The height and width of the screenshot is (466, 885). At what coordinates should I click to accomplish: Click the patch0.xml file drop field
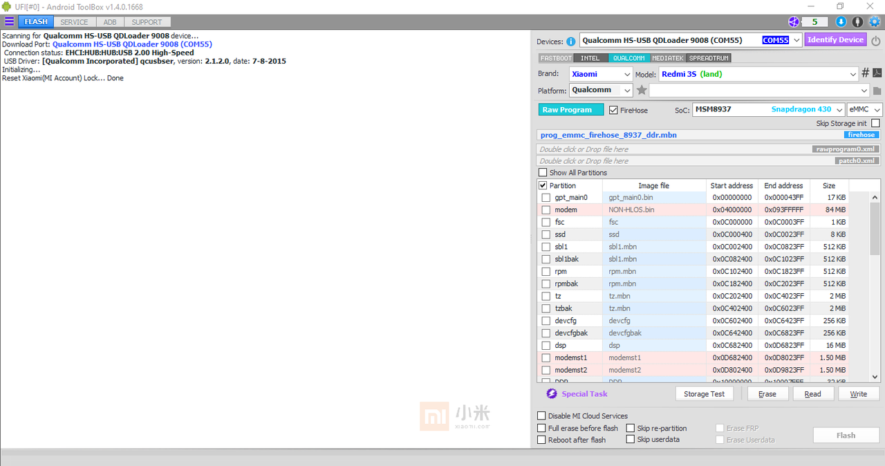coord(709,160)
